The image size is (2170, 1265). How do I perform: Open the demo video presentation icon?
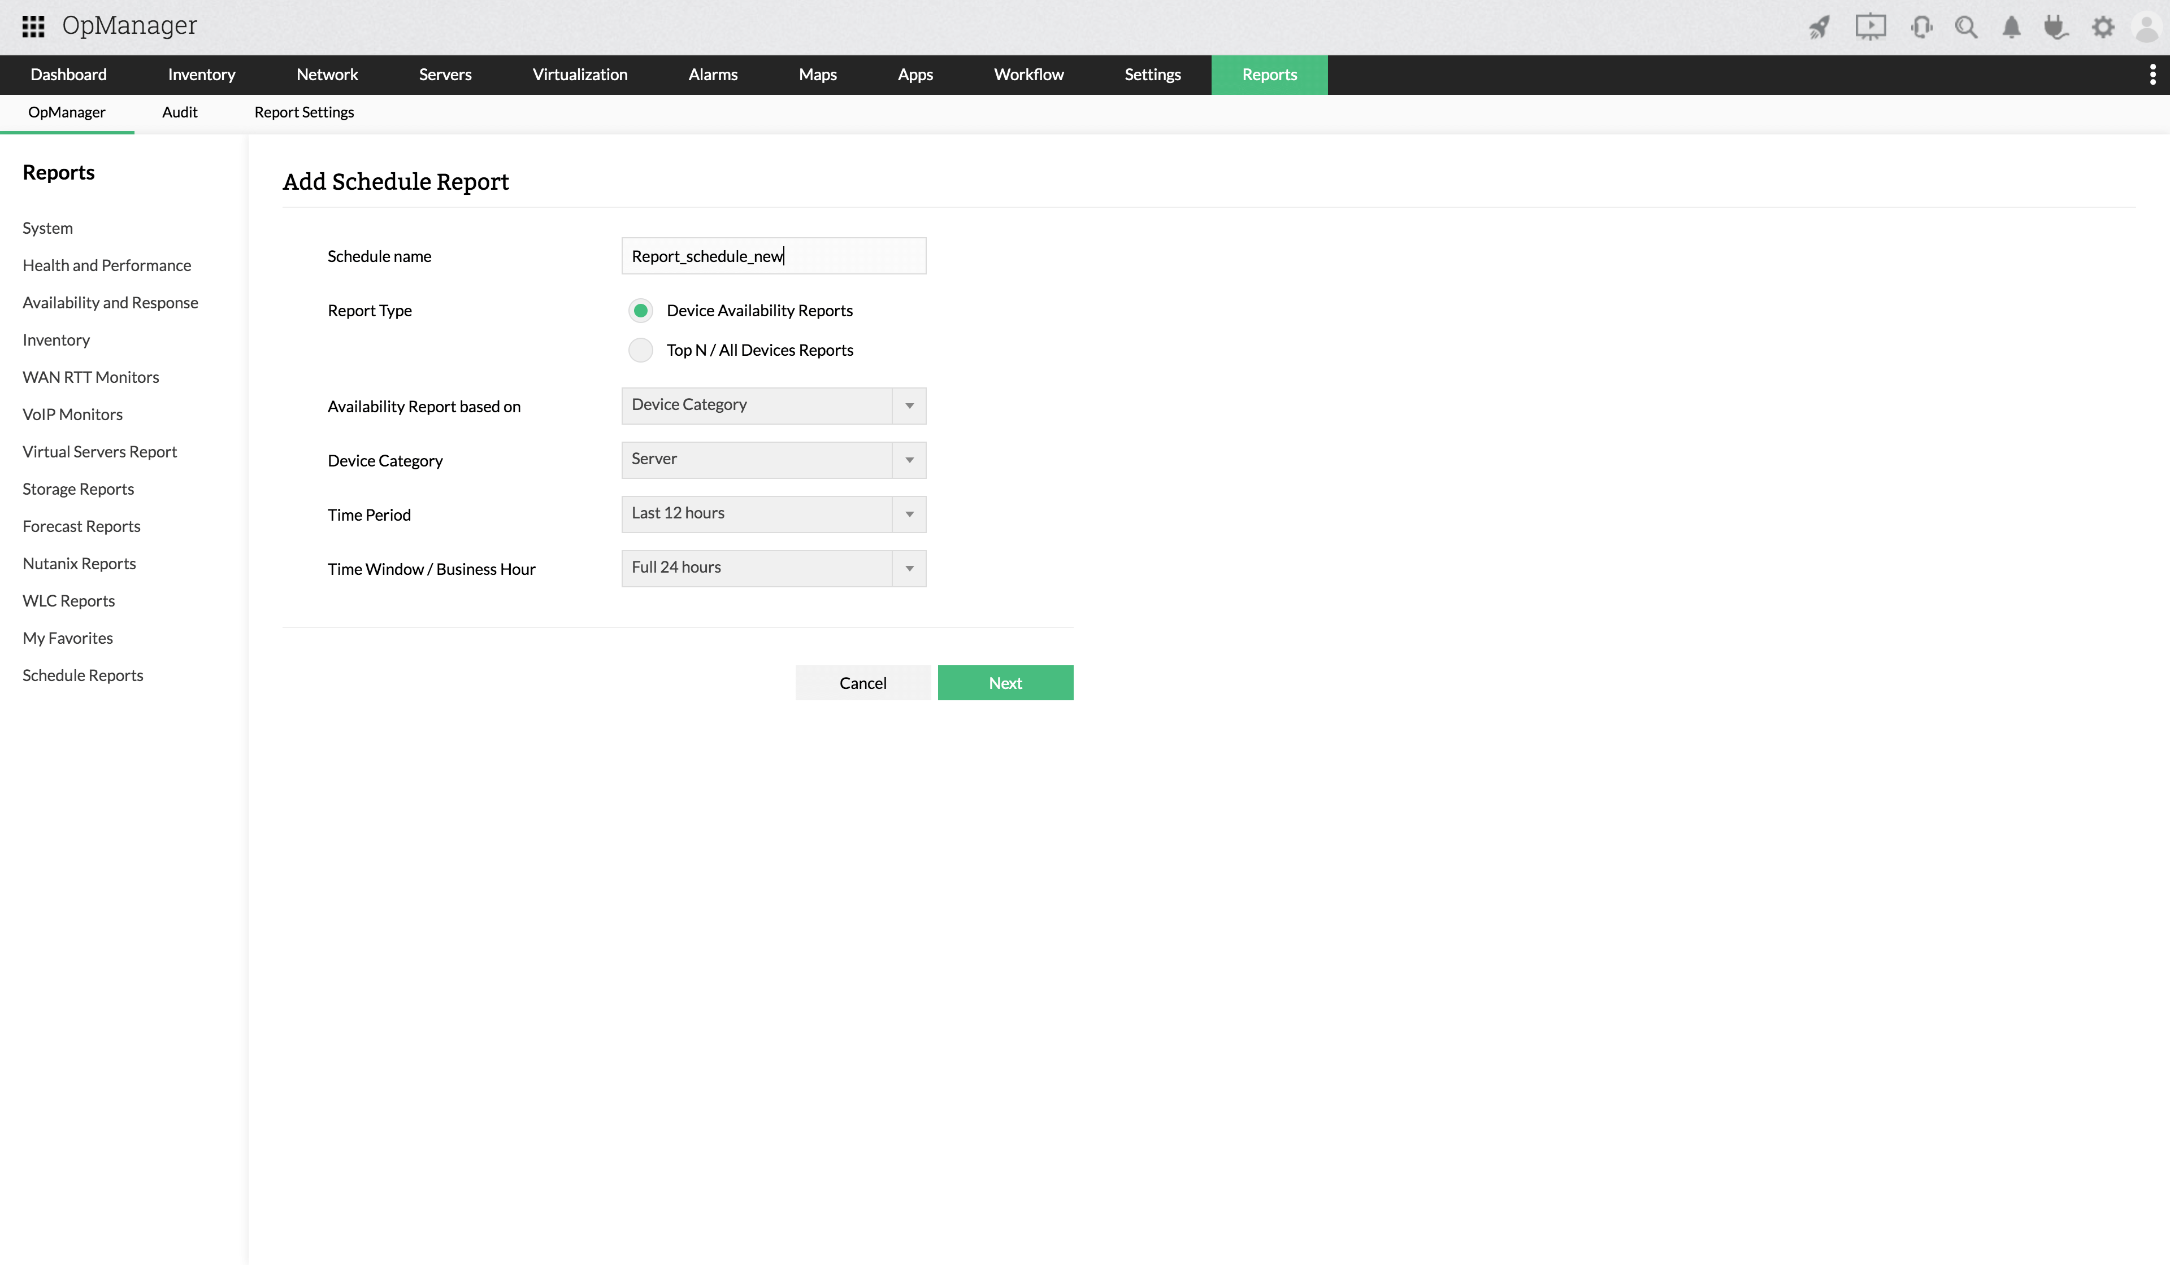pyautogui.click(x=1870, y=27)
